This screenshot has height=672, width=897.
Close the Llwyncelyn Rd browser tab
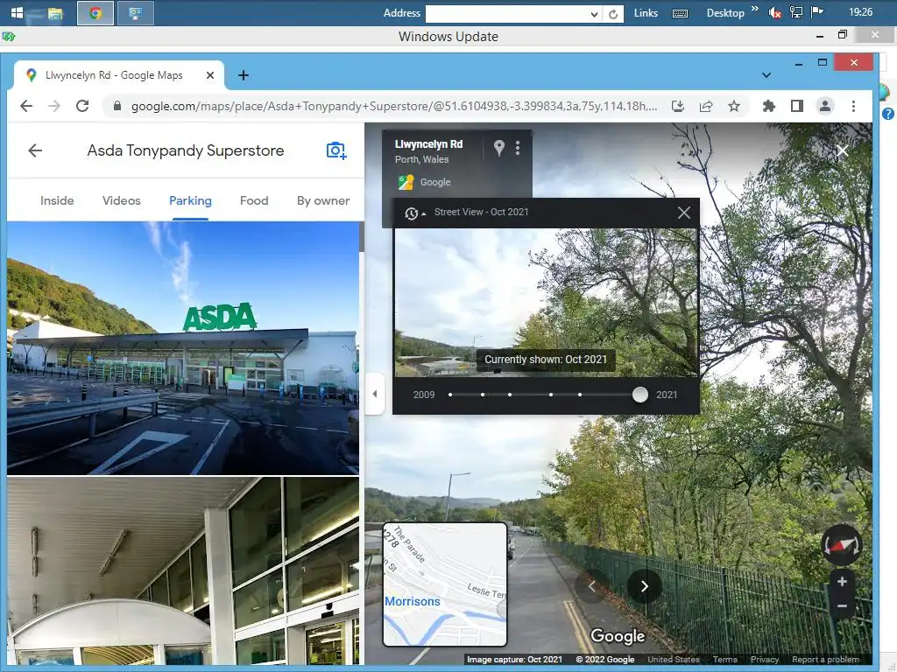click(x=210, y=75)
